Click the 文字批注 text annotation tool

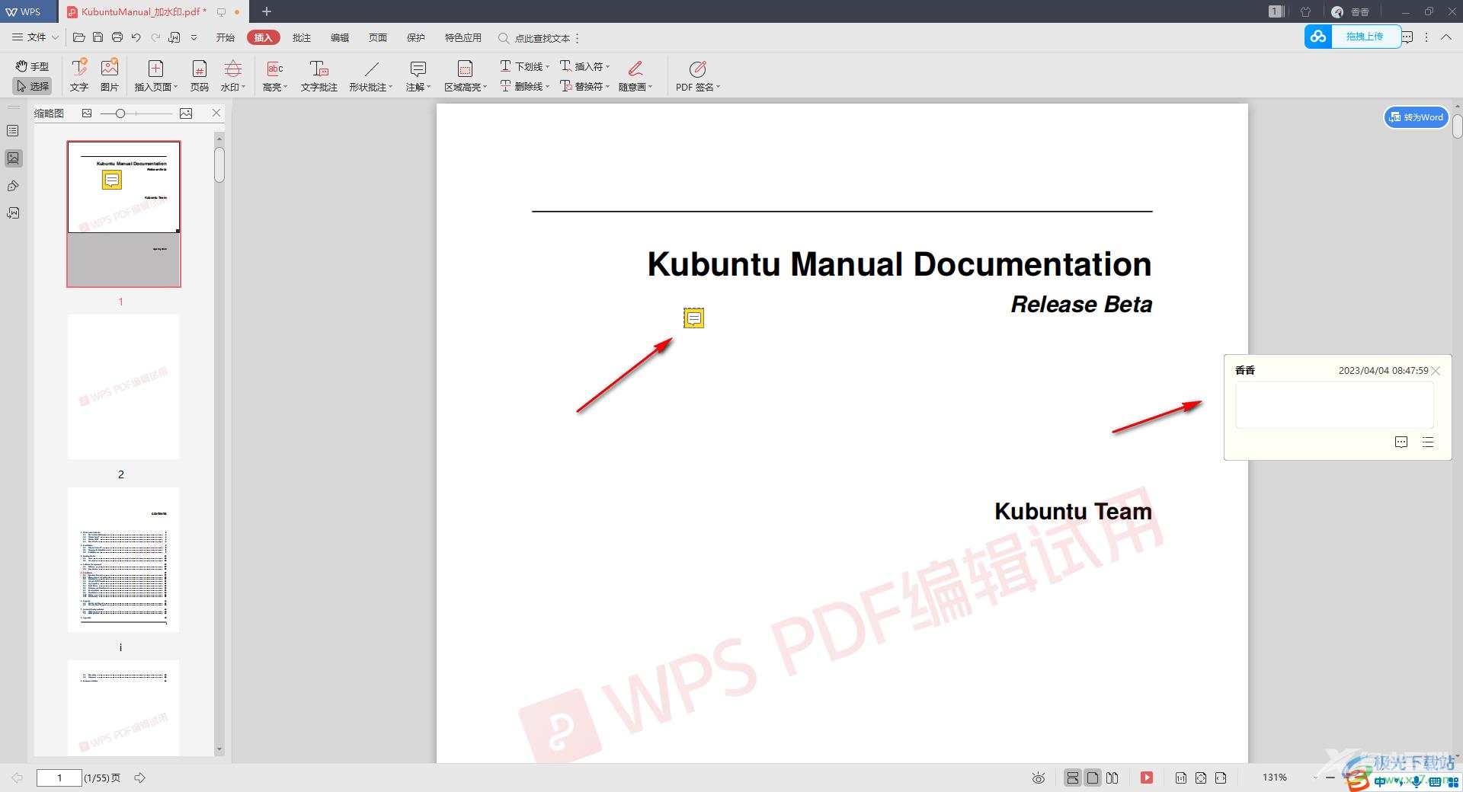click(319, 75)
